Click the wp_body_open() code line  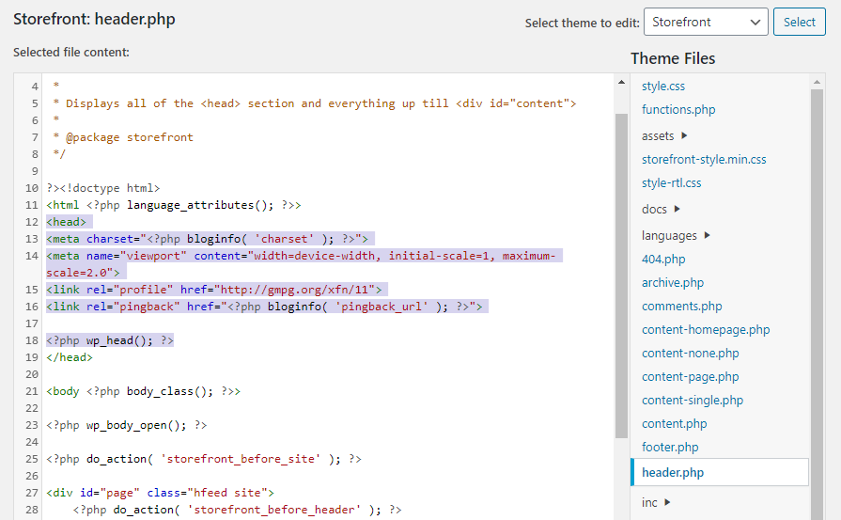coord(127,426)
